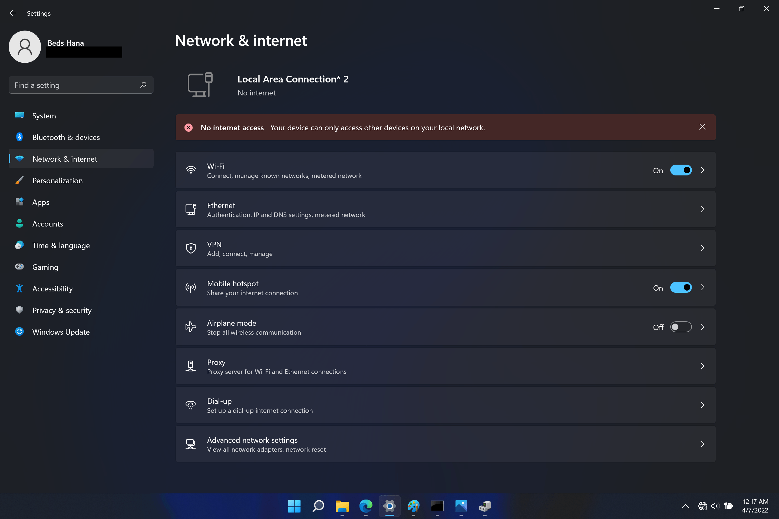Click the Windows Update sync icon

(x=19, y=332)
